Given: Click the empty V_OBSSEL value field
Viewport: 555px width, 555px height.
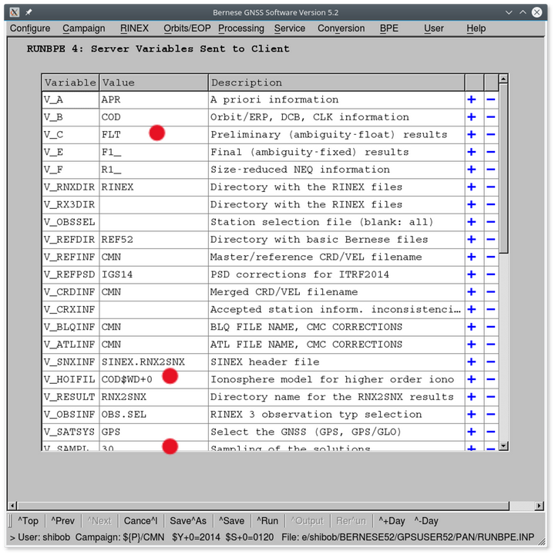Looking at the screenshot, I should coord(153,222).
